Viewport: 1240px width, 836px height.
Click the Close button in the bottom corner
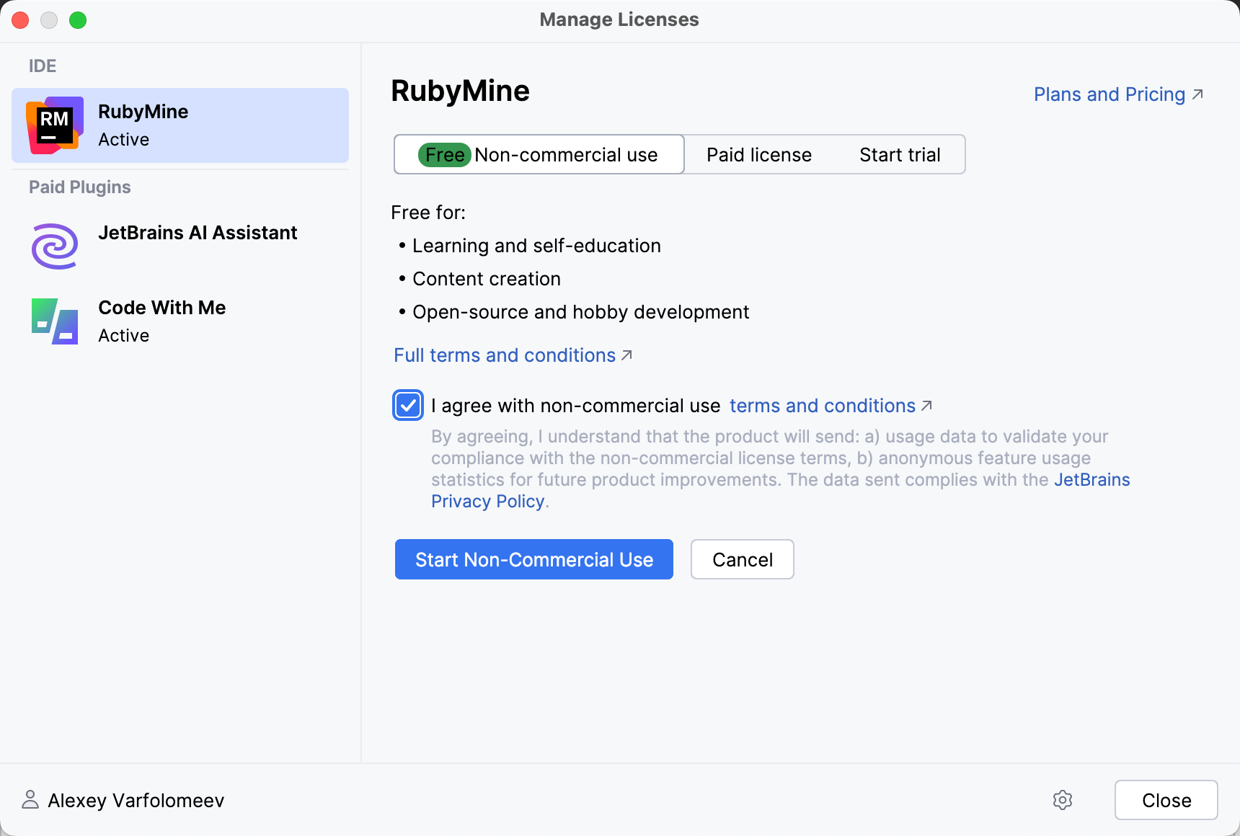pos(1166,800)
